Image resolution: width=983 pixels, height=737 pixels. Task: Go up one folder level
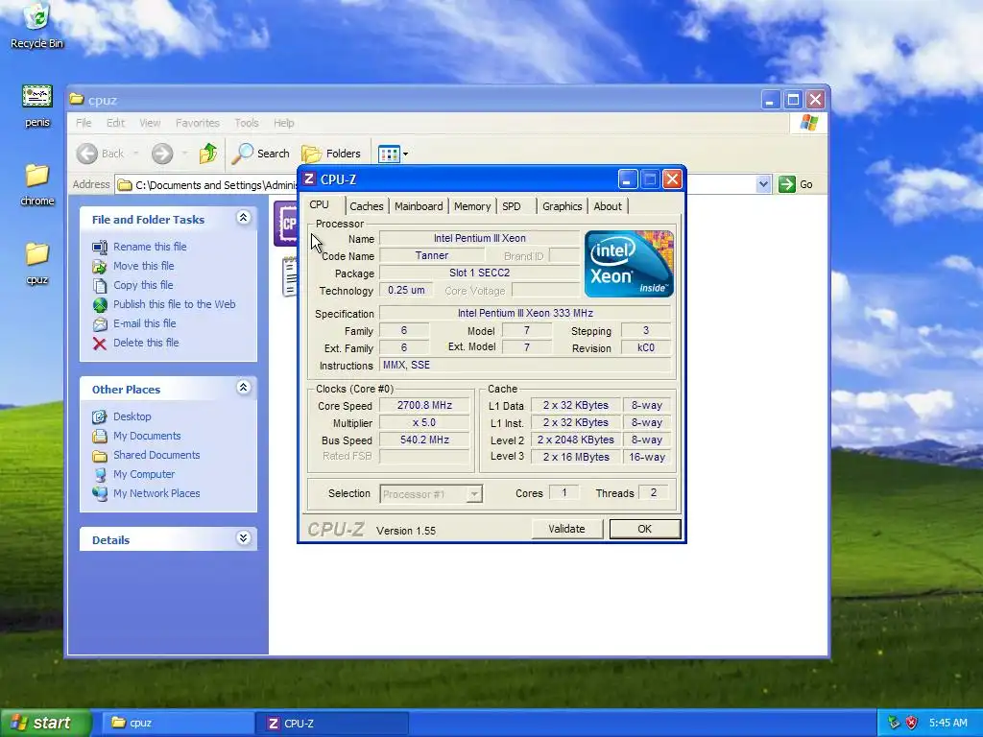[x=207, y=154]
